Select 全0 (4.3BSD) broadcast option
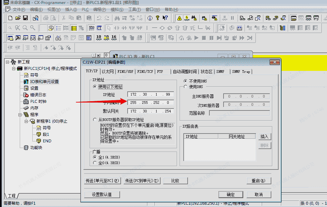 95,163
